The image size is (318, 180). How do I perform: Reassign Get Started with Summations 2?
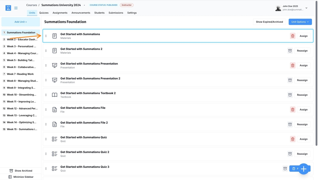point(302,51)
